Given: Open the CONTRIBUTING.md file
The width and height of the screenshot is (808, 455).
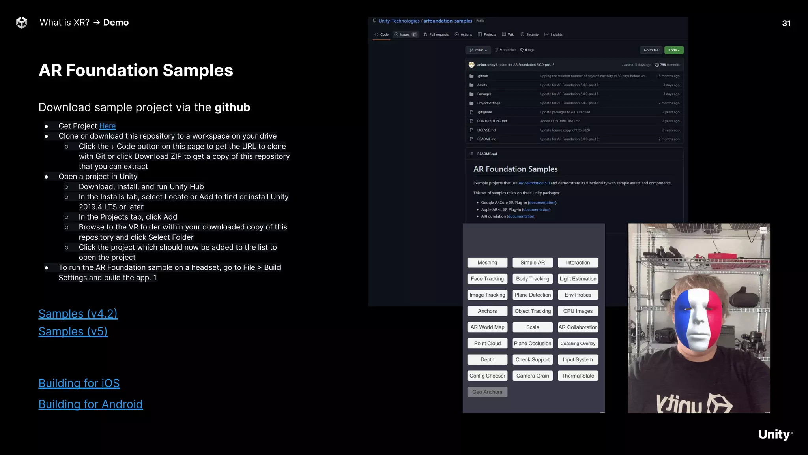Looking at the screenshot, I should coord(492,121).
